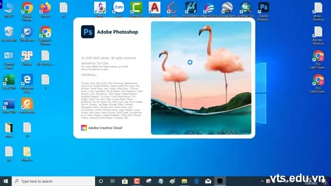Select the t4 file on the desktop
The image size is (331, 186).
click(27, 130)
